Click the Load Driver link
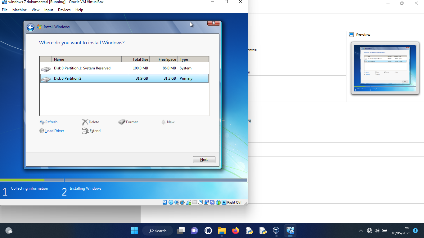 click(x=55, y=131)
